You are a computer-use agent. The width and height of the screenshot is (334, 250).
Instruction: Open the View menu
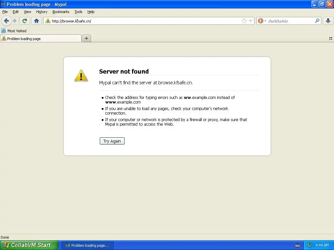pyautogui.click(x=27, y=12)
